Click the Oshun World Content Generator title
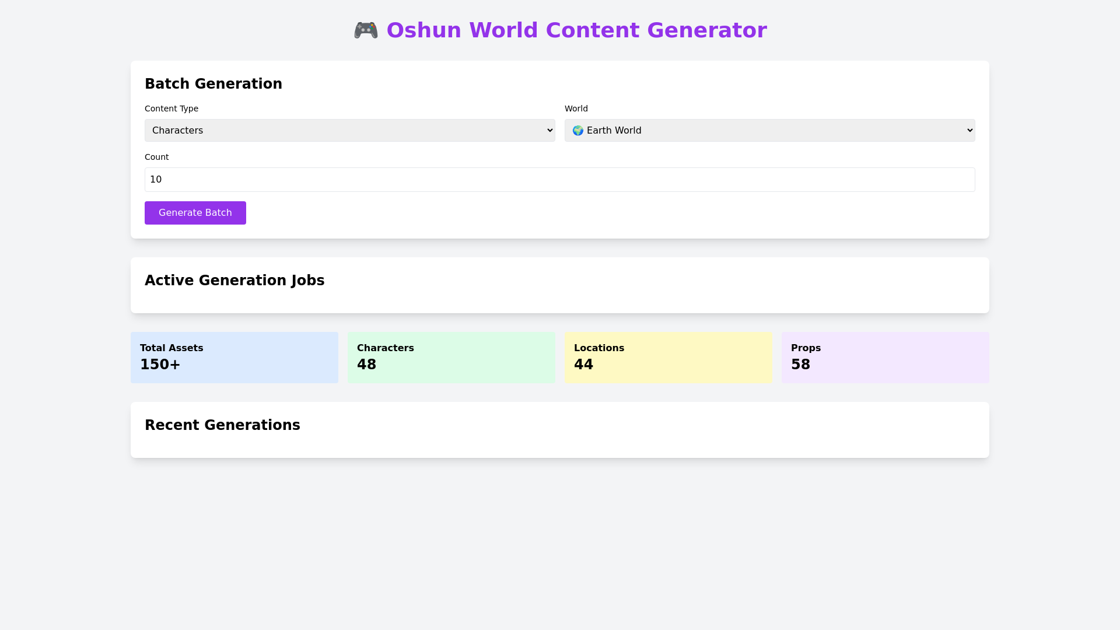This screenshot has width=1120, height=630. coord(576,30)
